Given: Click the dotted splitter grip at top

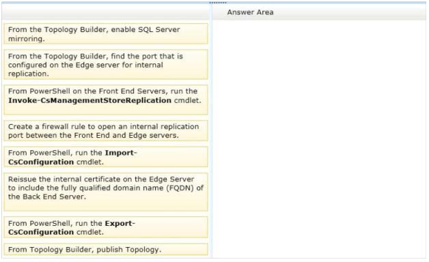Looking at the screenshot, I should pos(218,3).
